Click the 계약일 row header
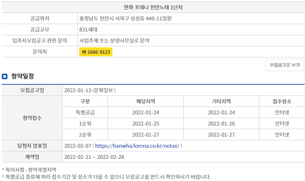305x181 pixels. pos(32,157)
